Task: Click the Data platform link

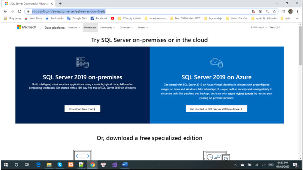Action: tap(55, 28)
